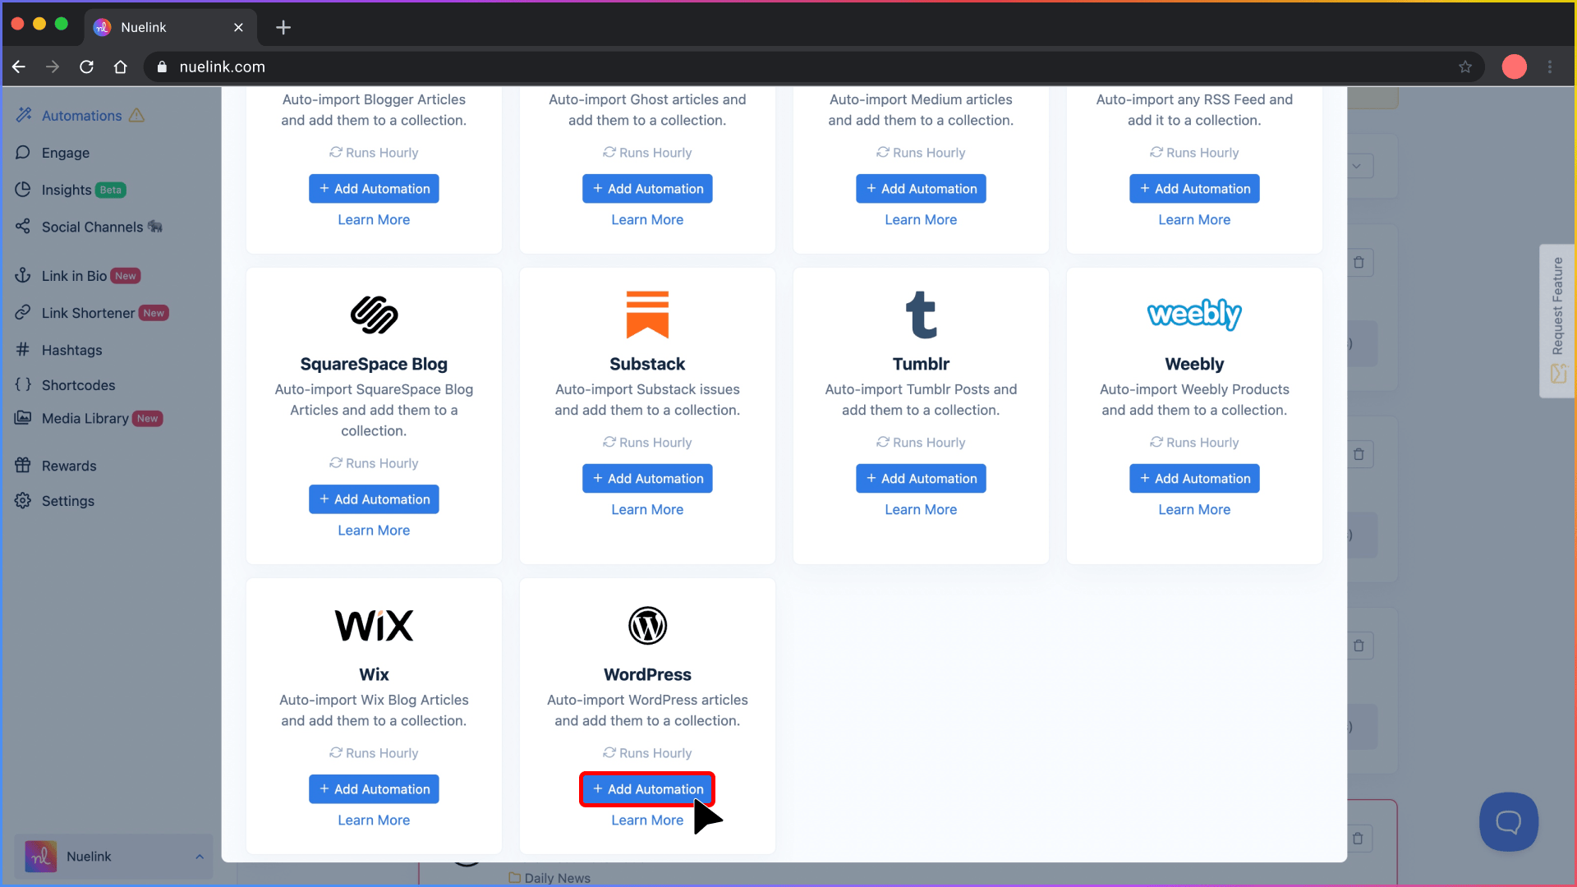
Task: Click the Insights pie chart icon
Action: pos(23,189)
